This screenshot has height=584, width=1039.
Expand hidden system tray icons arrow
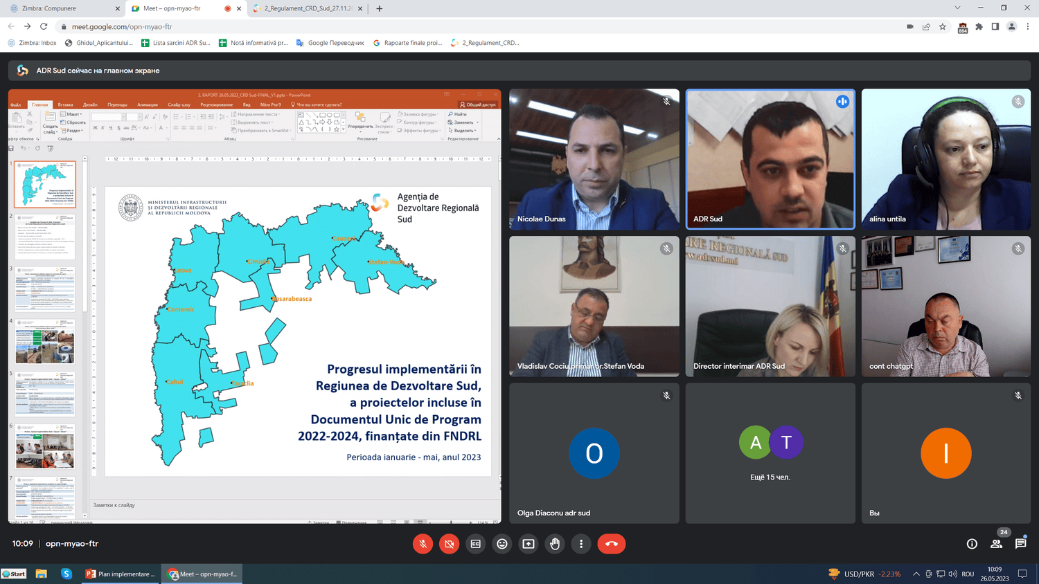point(916,574)
